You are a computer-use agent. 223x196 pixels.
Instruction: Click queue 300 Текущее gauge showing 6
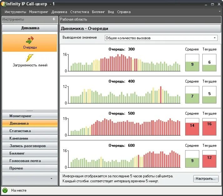point(209,63)
